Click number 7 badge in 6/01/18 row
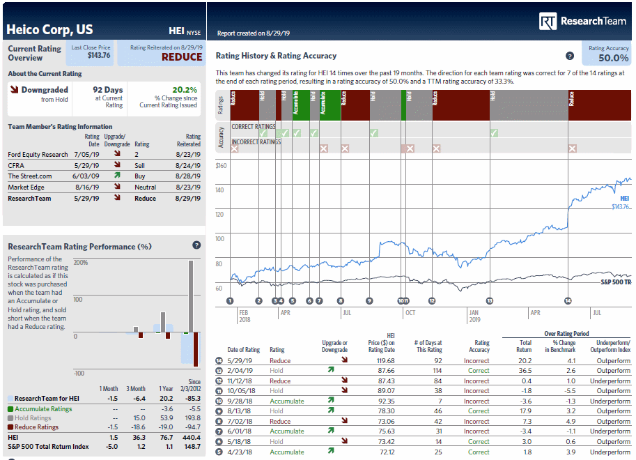Image resolution: width=636 pixels, height=460 pixels. pos(219,431)
